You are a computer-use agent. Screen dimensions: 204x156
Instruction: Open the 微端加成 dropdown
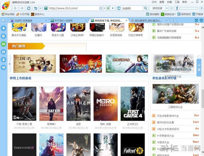[x=168, y=14]
